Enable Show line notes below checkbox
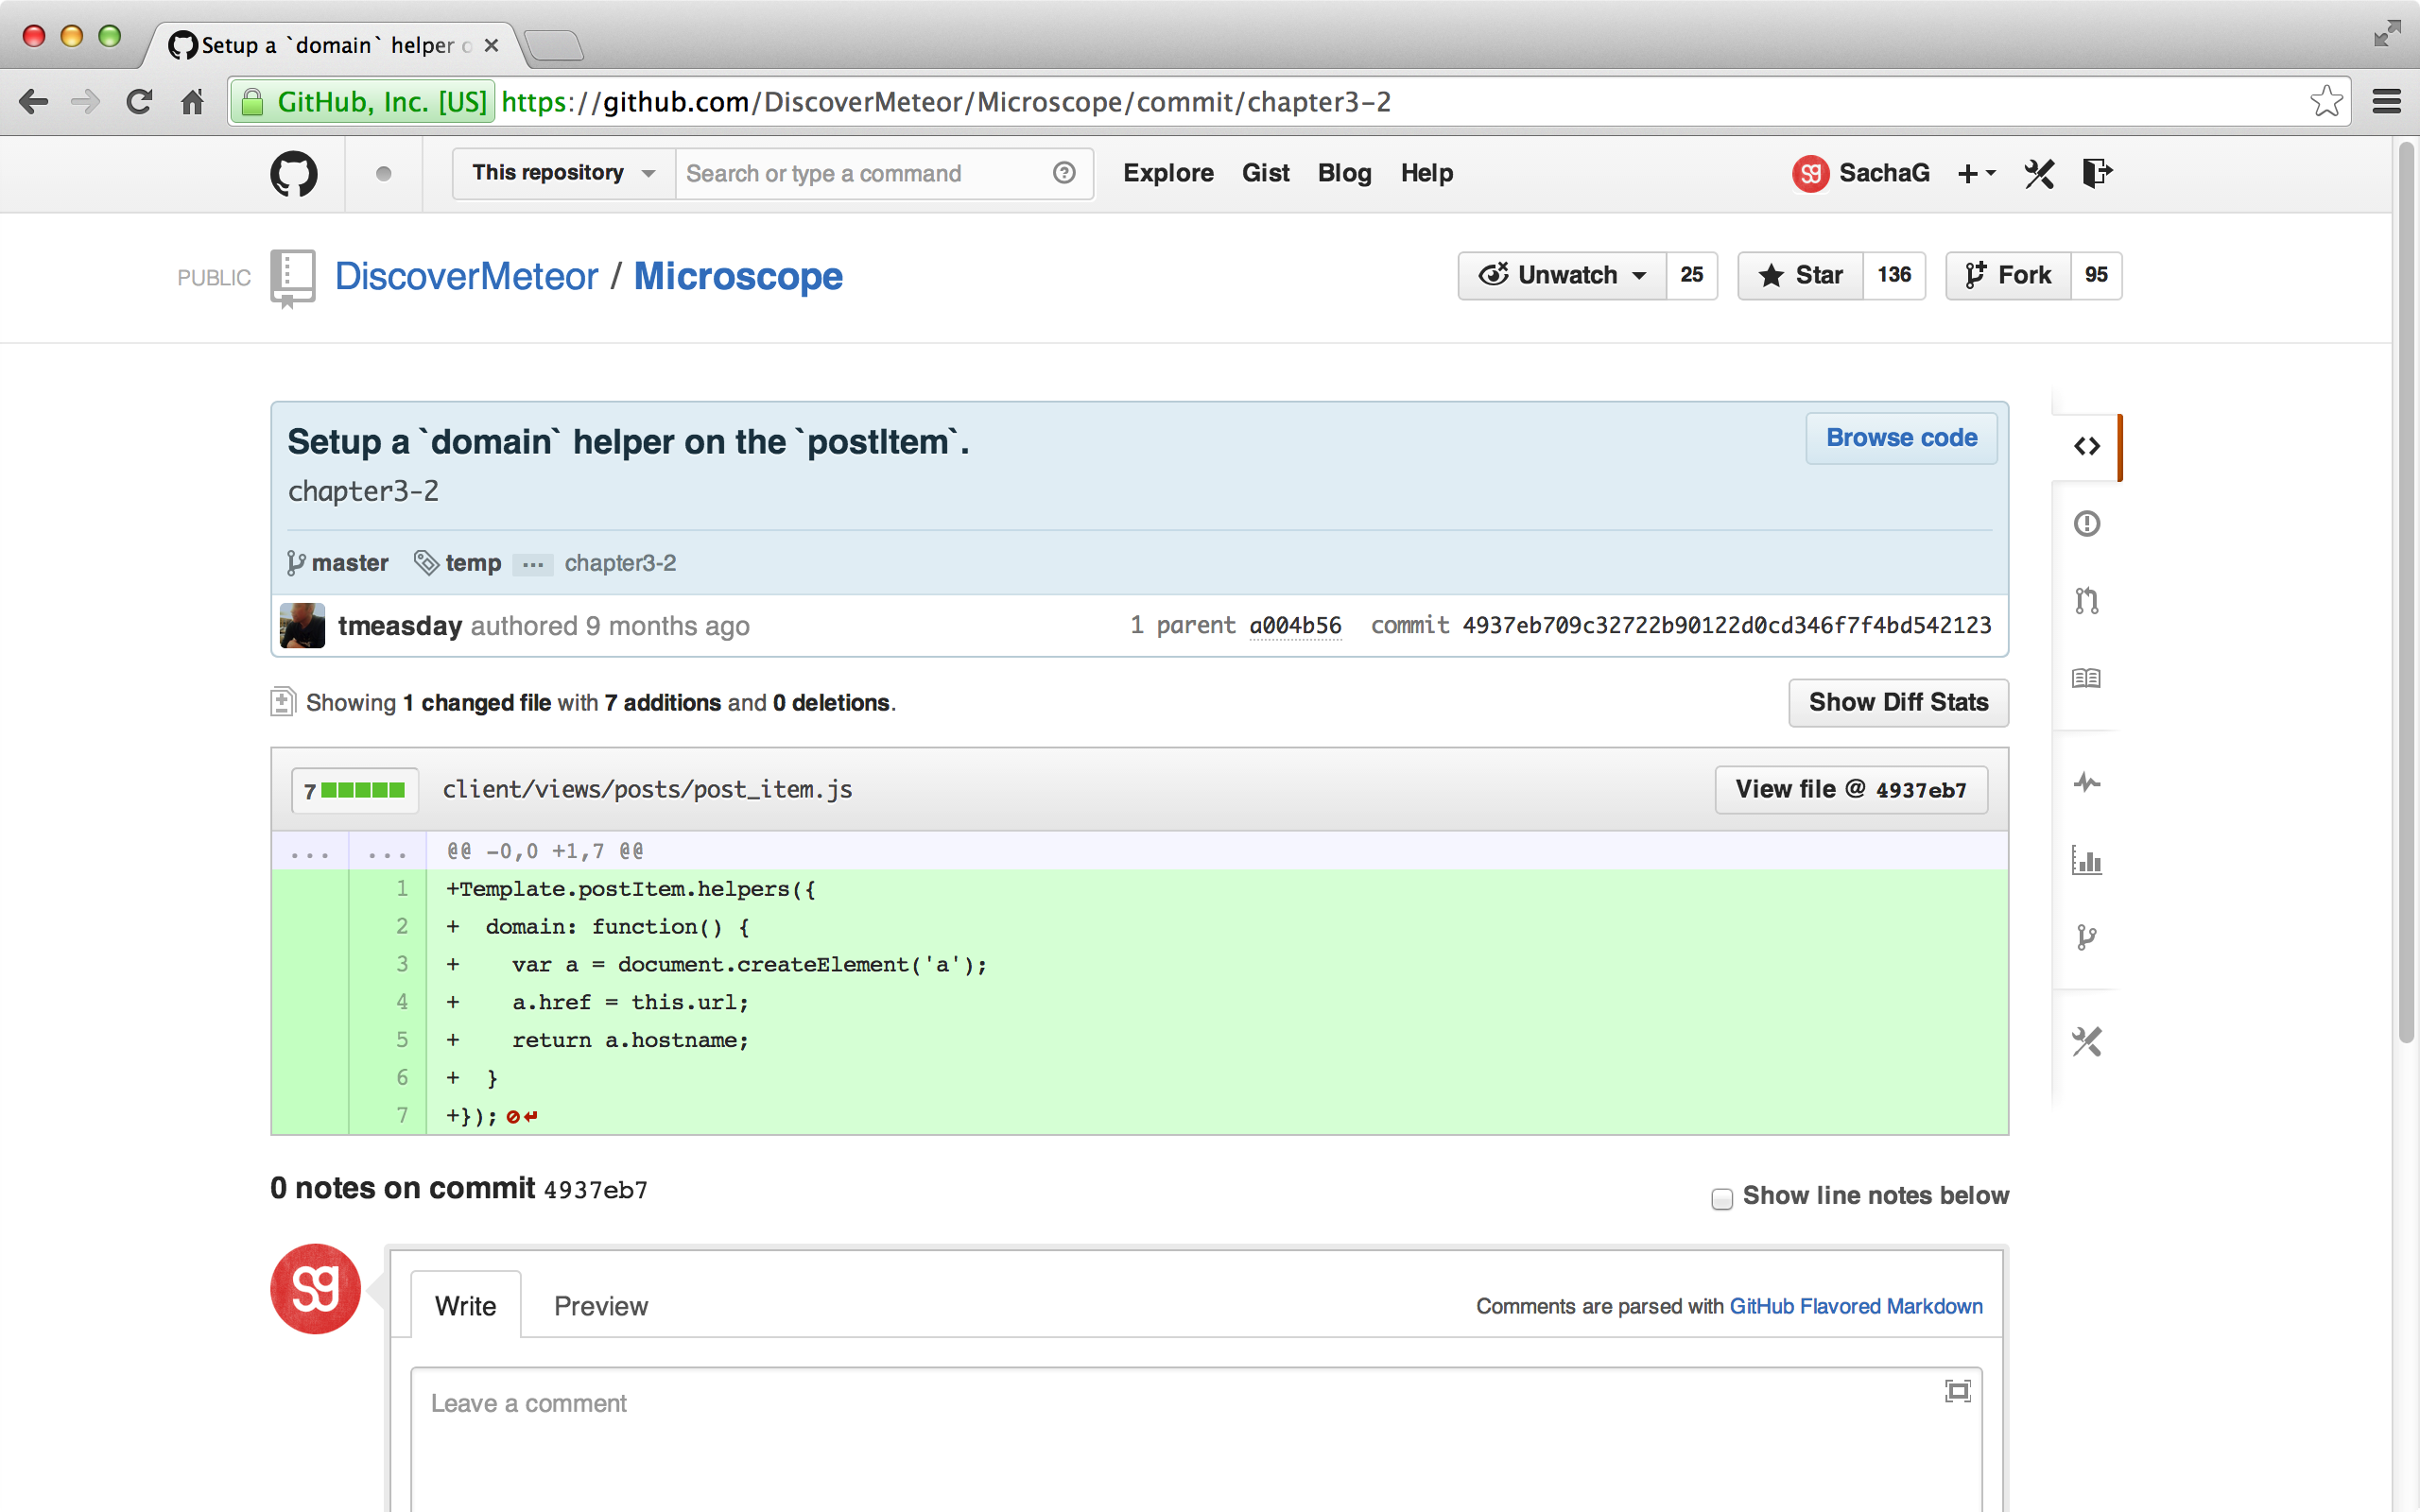Screen dimensions: 2420x1512 [x=1721, y=1198]
